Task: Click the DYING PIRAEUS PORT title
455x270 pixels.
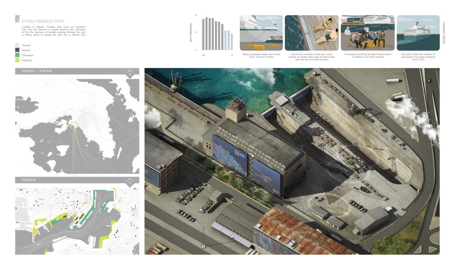Action: [43, 21]
